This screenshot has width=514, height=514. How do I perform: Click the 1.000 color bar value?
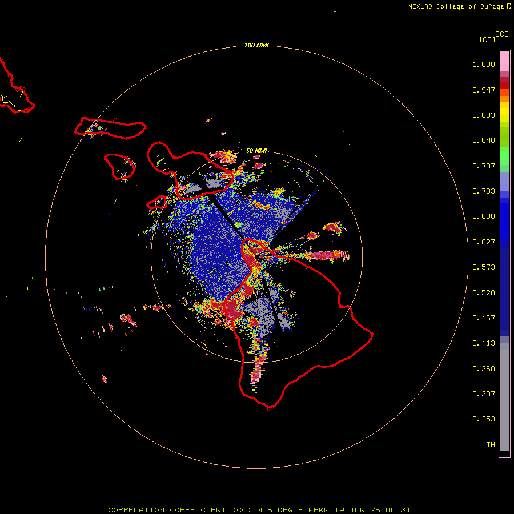[484, 64]
